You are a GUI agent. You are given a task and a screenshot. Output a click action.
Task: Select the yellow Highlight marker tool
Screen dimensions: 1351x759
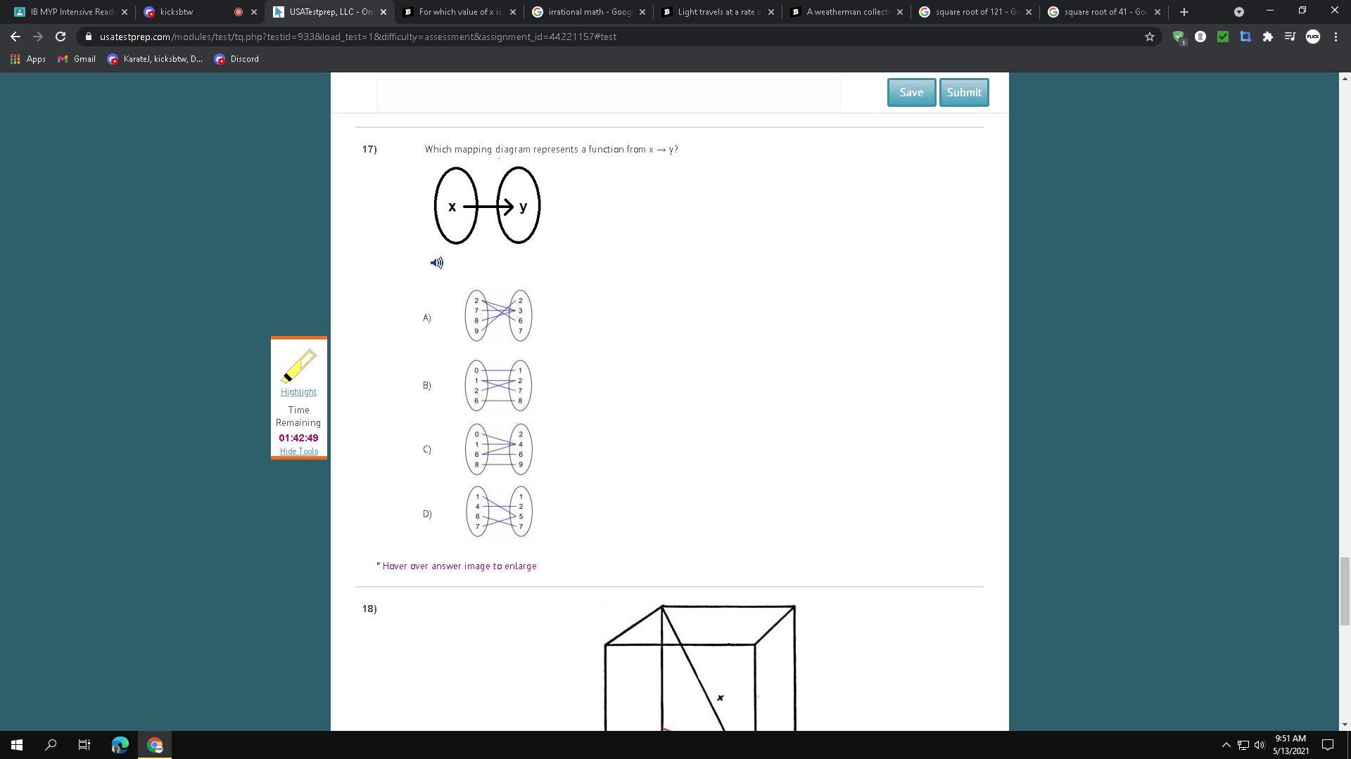pyautogui.click(x=298, y=366)
